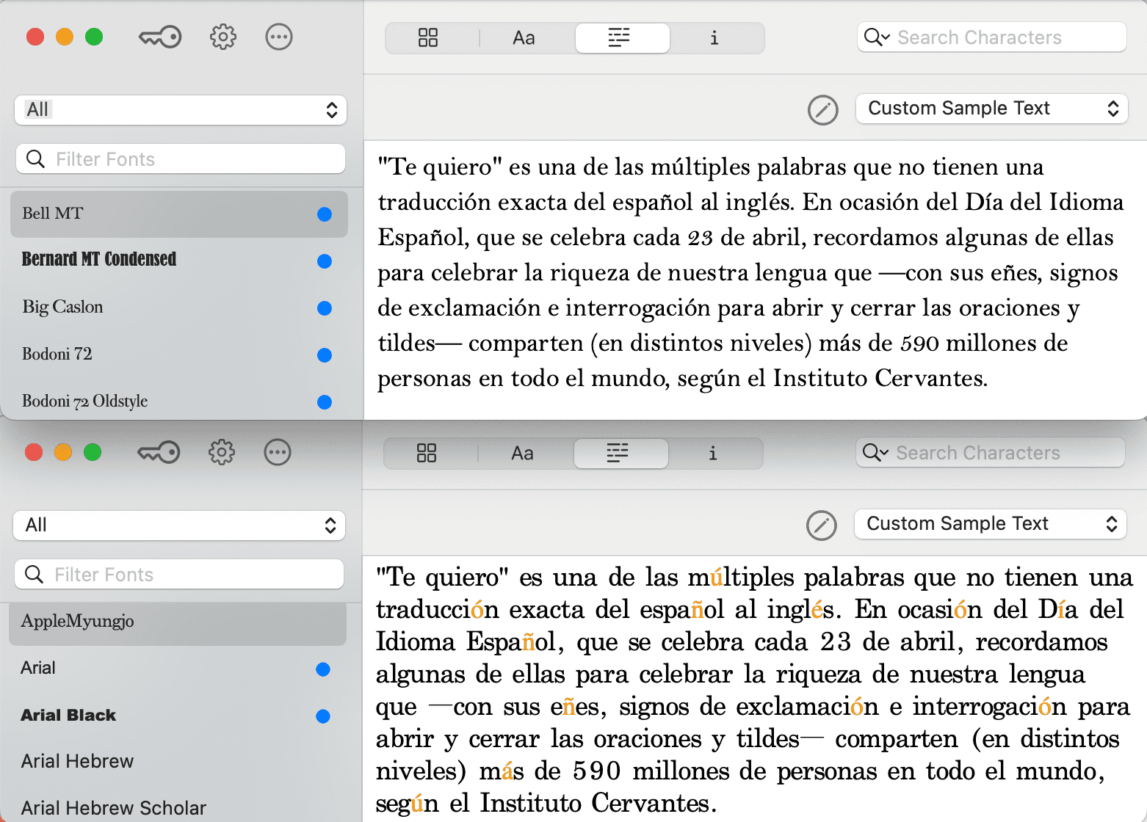Open the ellipsis actions menu in the top window
1147x822 pixels.
point(279,37)
